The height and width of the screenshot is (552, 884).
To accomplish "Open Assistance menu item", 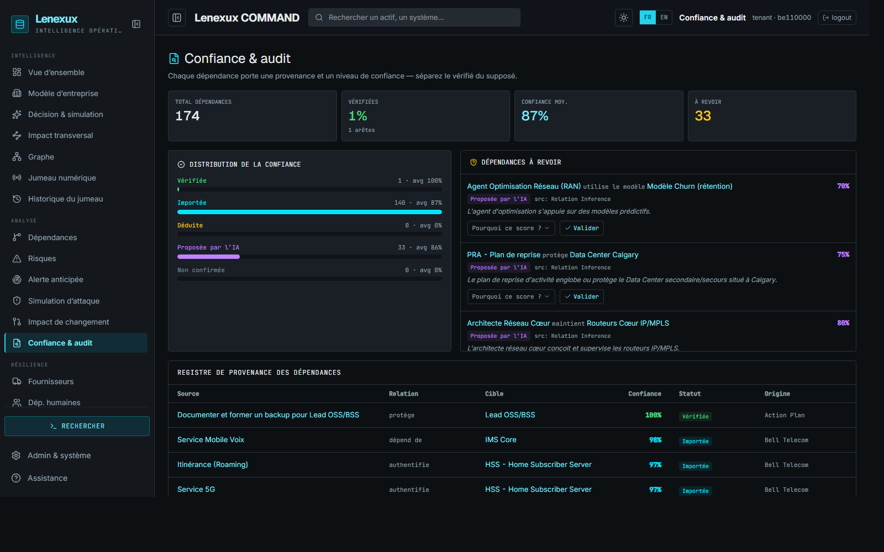I will pos(76,478).
